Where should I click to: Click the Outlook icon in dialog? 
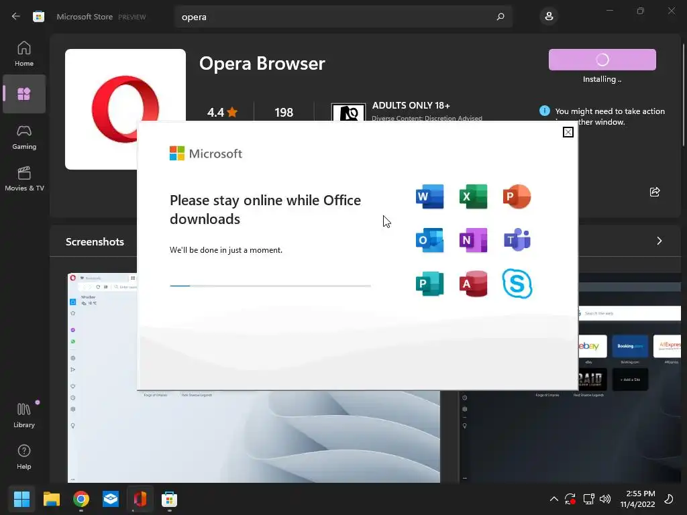tap(429, 240)
